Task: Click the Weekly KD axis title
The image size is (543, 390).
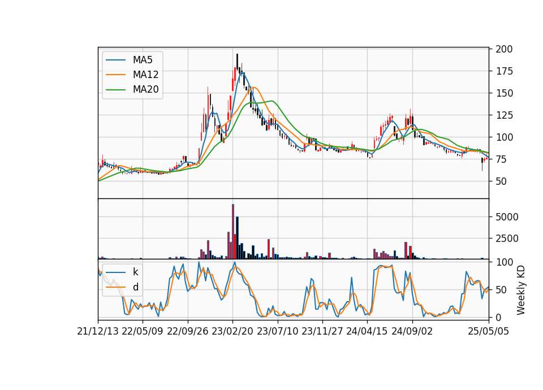Action: (x=521, y=291)
